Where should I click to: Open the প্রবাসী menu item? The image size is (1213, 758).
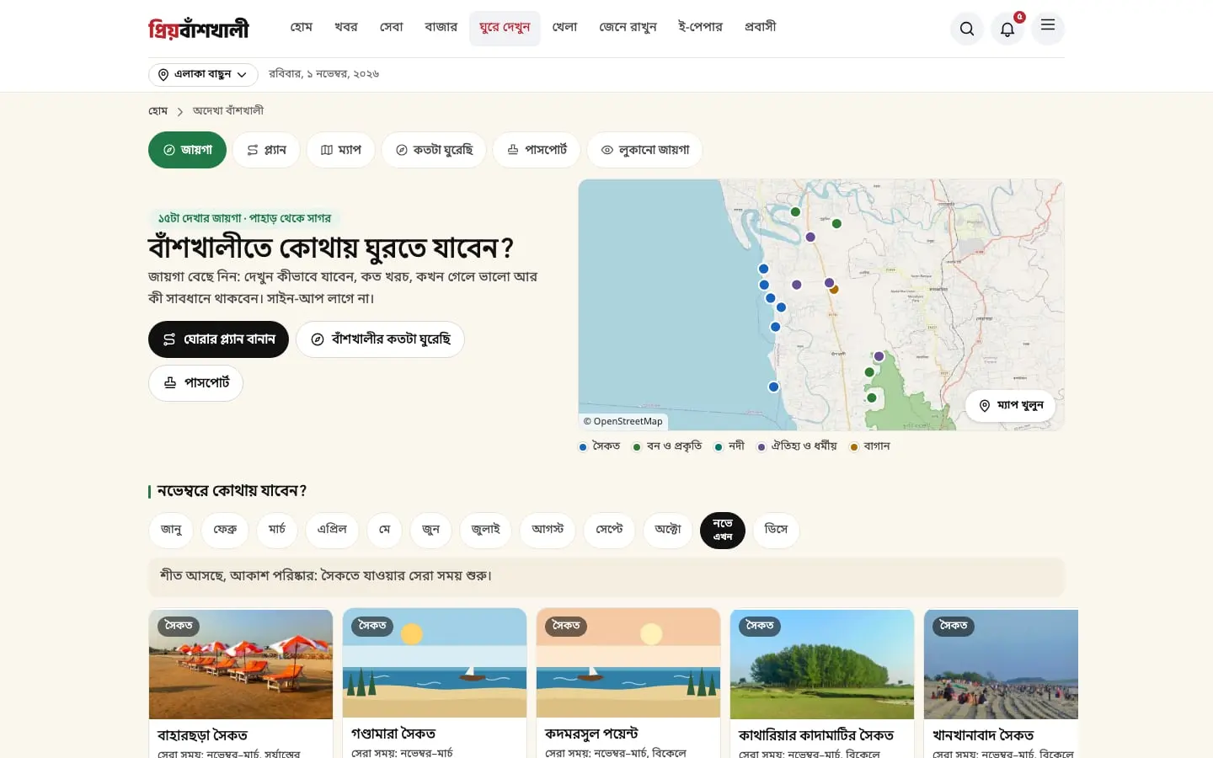click(760, 28)
